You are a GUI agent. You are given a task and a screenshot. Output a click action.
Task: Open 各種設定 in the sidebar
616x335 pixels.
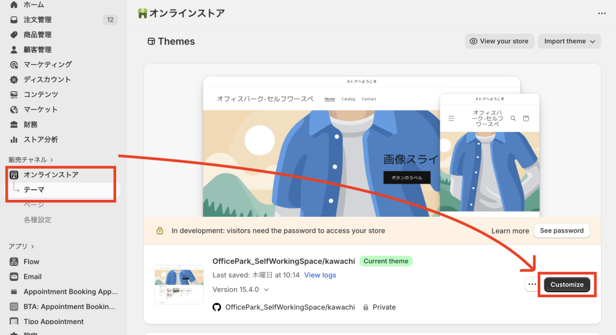(37, 220)
